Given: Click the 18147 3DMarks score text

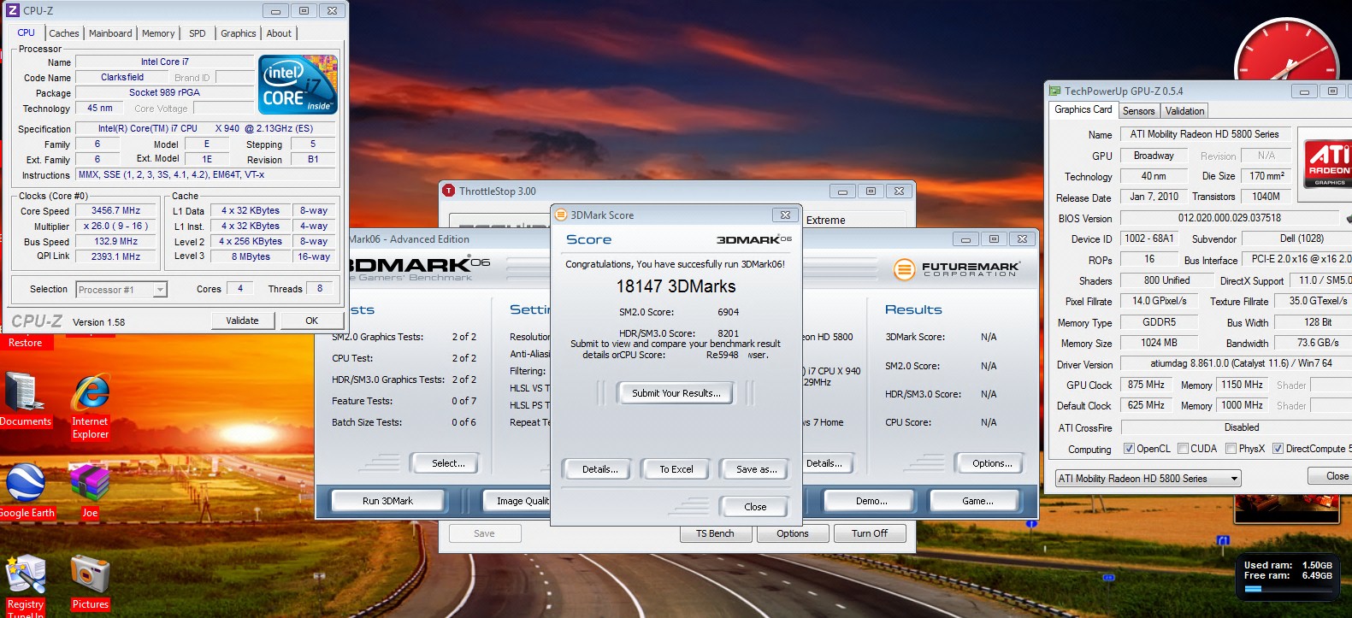Looking at the screenshot, I should (676, 286).
